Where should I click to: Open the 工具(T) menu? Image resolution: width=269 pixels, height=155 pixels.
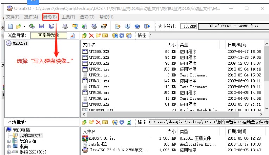(x=68, y=17)
